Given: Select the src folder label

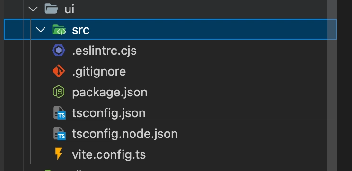Looking at the screenshot, I should point(80,30).
